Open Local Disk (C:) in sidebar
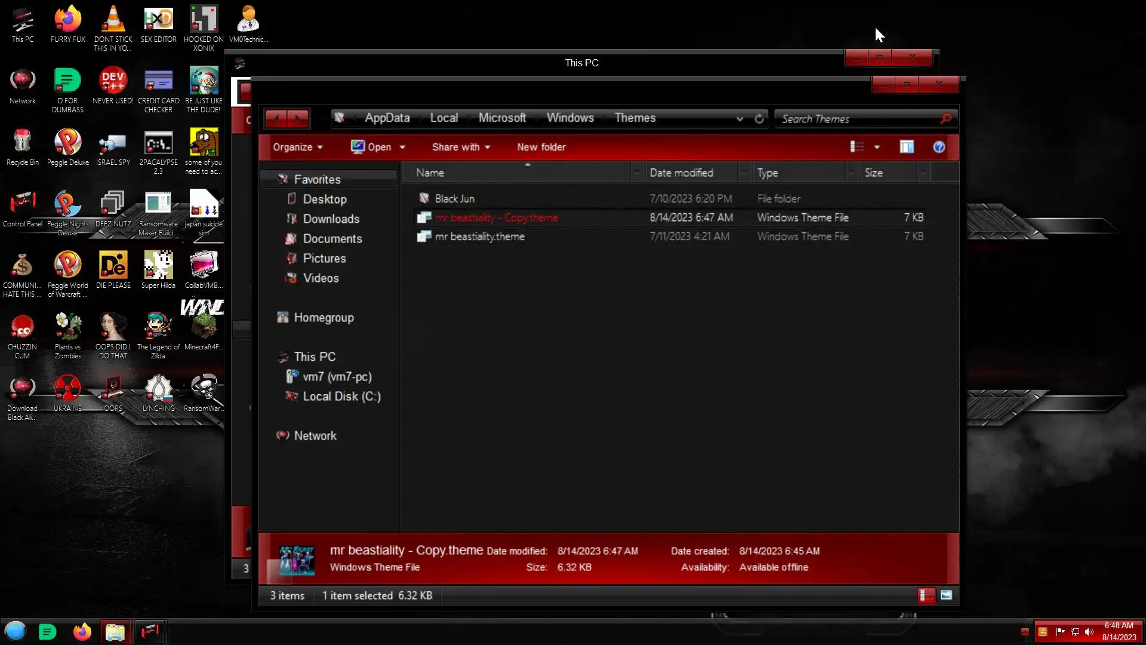 341,397
